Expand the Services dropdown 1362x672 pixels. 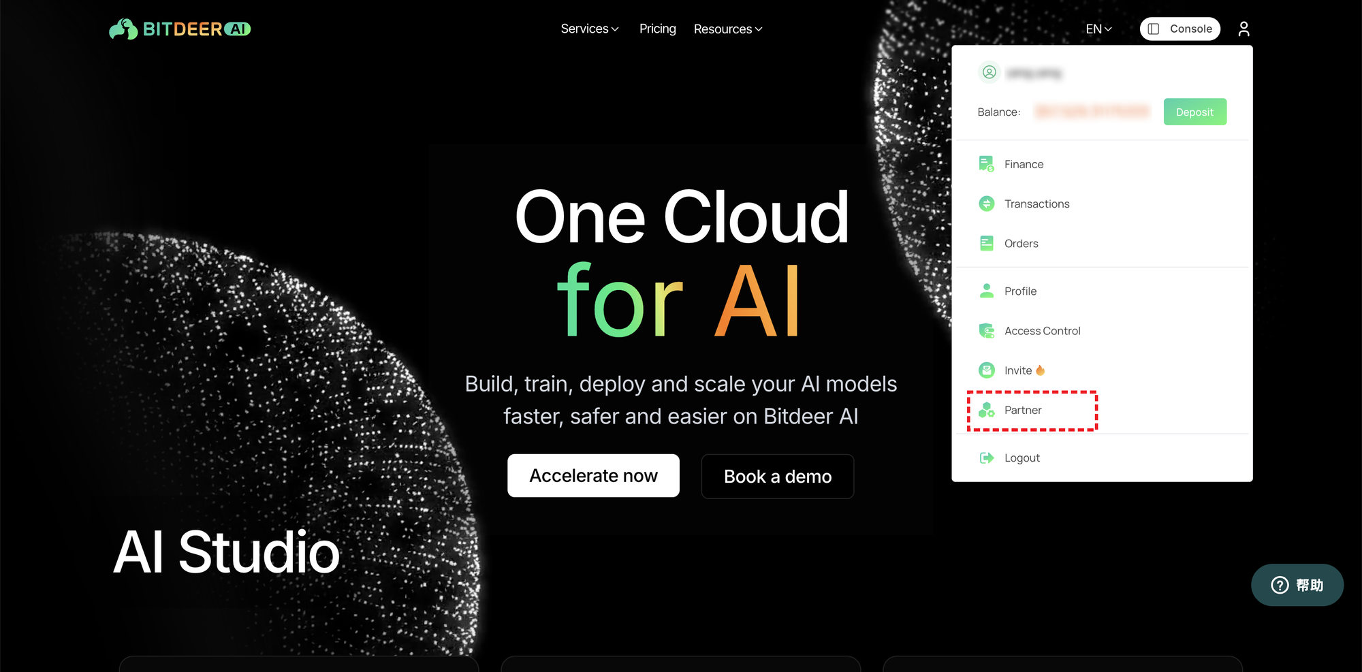coord(590,29)
